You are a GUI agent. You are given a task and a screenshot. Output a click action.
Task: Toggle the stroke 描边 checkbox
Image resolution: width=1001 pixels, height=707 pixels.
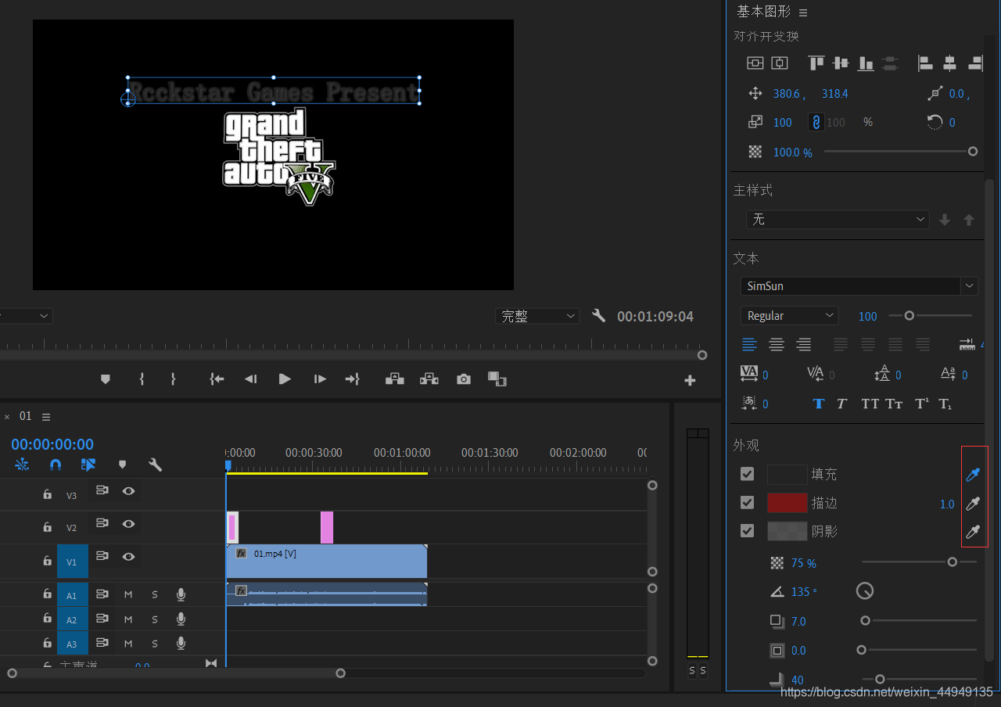click(748, 502)
